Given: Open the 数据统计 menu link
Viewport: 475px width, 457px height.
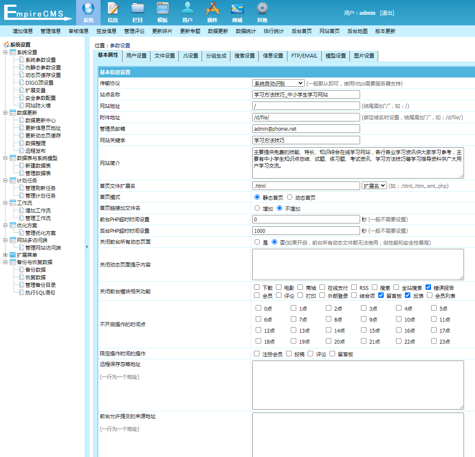Looking at the screenshot, I should click(246, 31).
